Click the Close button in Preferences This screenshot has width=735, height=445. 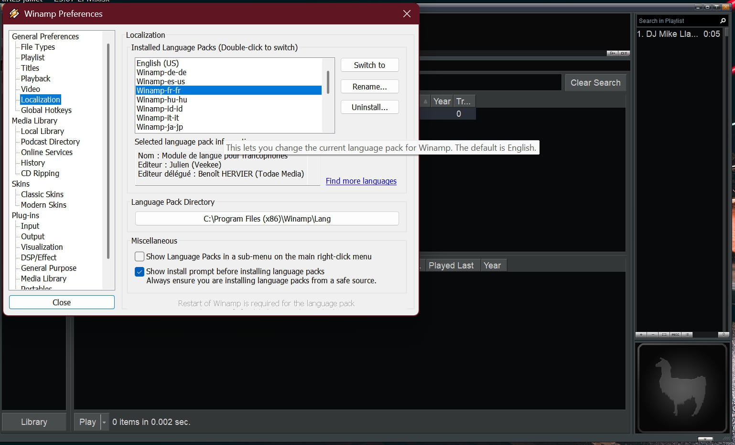click(x=62, y=302)
